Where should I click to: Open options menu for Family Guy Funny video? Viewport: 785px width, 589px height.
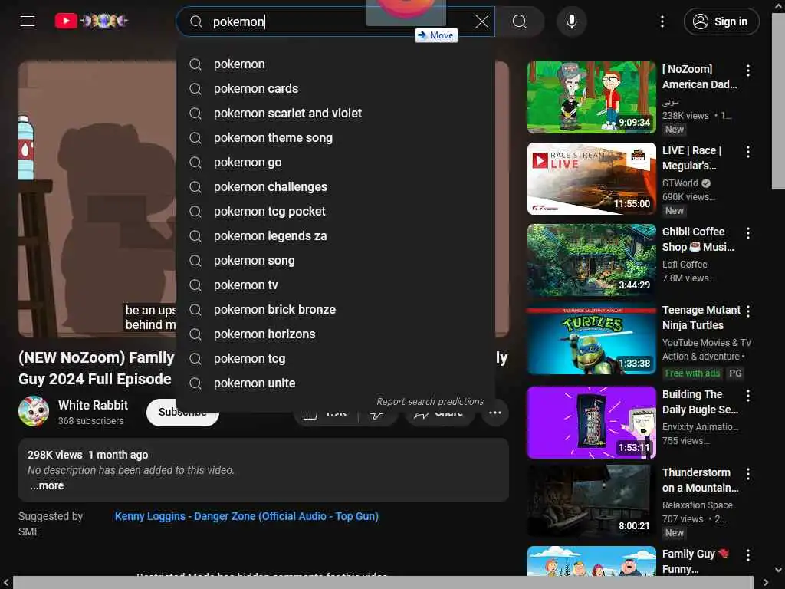coord(748,555)
